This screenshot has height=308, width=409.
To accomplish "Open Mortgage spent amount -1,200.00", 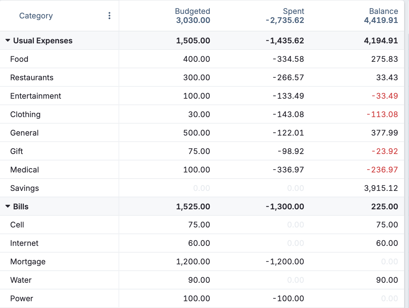I will point(285,262).
